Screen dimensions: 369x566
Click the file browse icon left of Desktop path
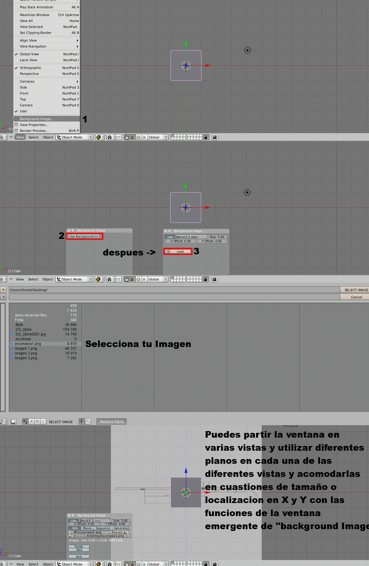tap(71, 536)
